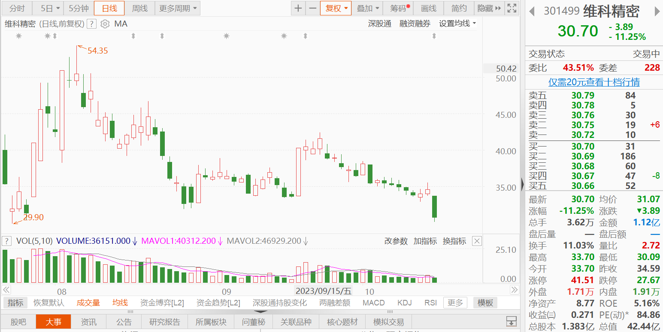This screenshot has width=663, height=332.
Task: Collapse the side quote panel handle
Action: coord(522,184)
